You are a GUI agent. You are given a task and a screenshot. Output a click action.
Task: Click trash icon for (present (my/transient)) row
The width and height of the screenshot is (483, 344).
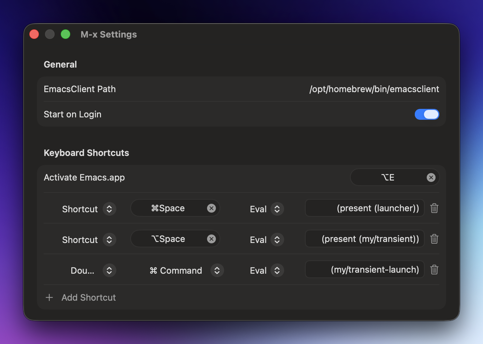434,239
